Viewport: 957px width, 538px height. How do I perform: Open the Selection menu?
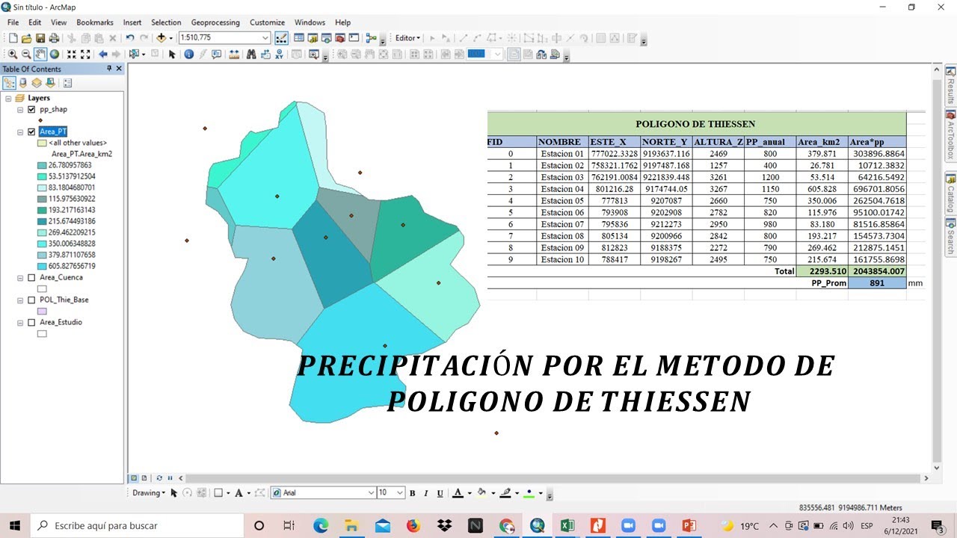pos(166,22)
